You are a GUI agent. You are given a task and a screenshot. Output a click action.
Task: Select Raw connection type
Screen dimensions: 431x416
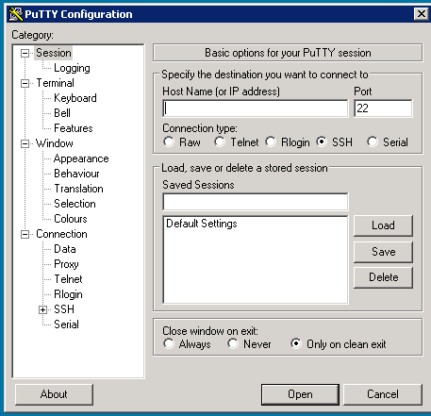pyautogui.click(x=169, y=141)
